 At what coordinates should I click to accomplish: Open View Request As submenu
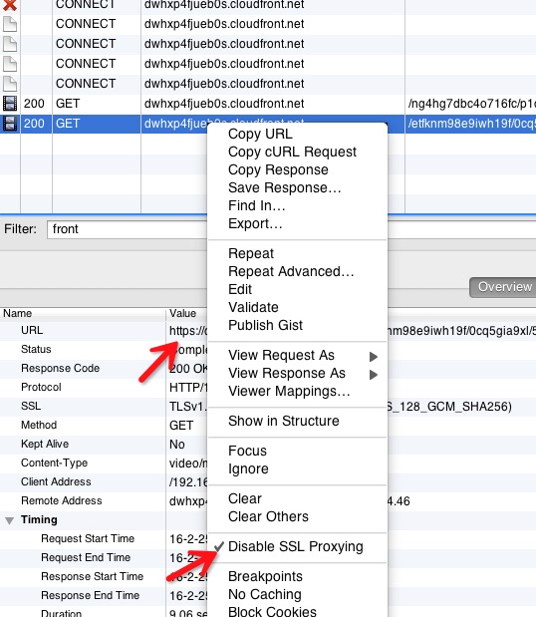pyautogui.click(x=297, y=355)
